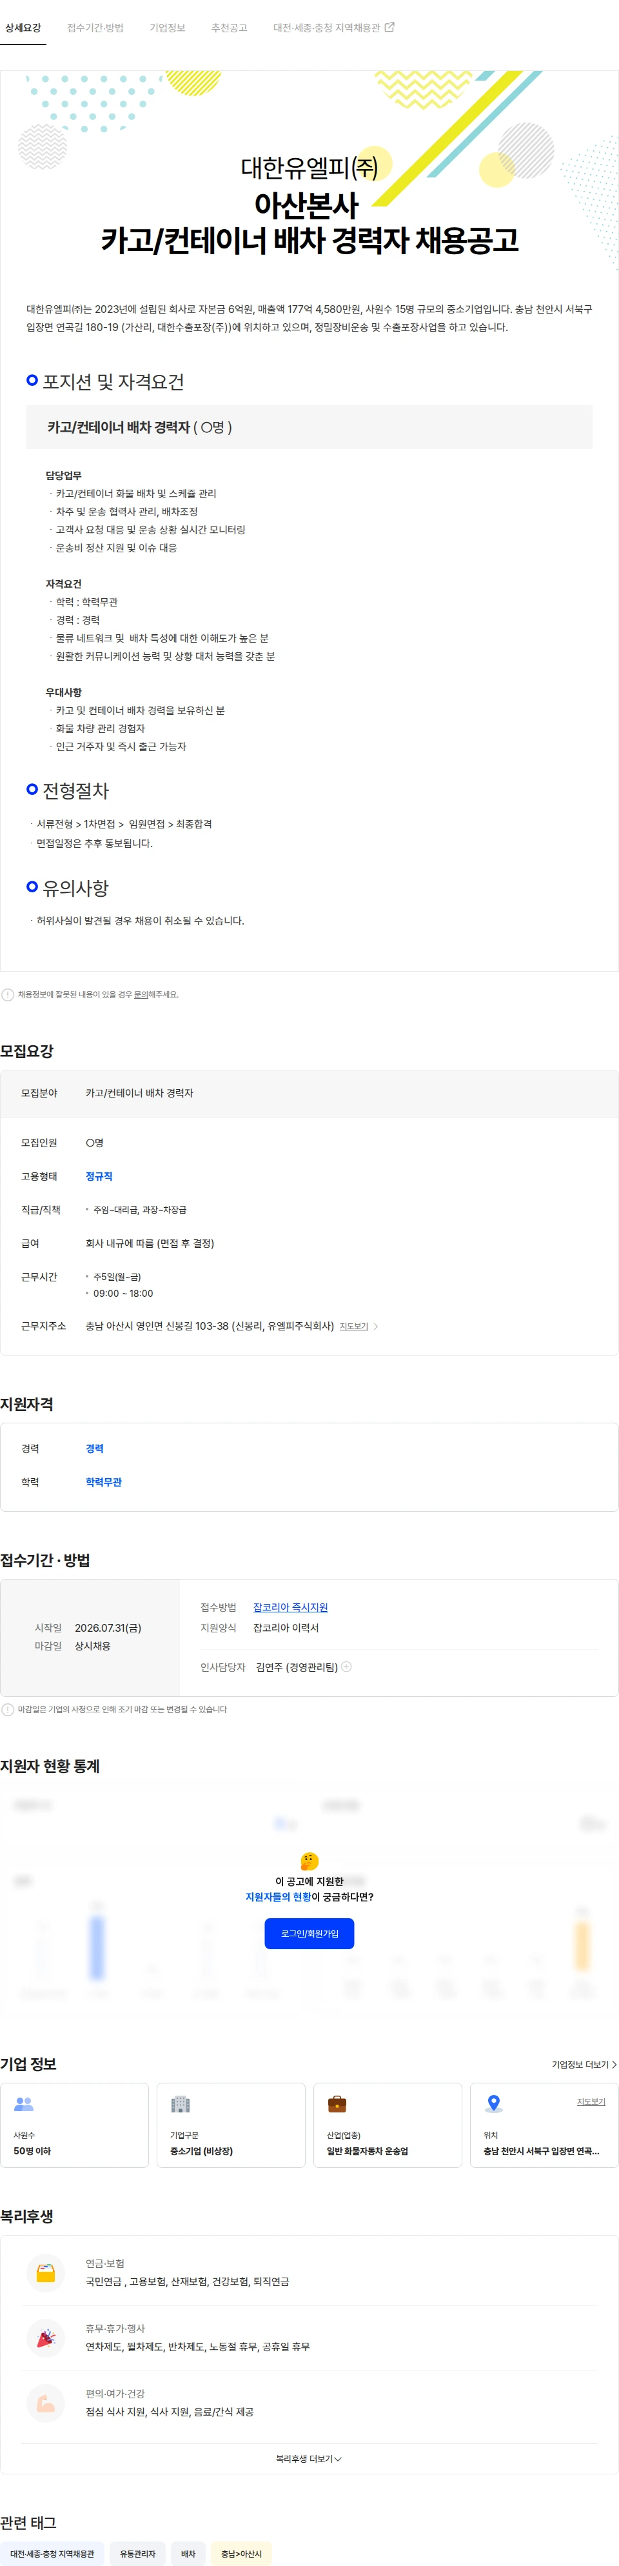Click 학력무관 link in 지원자격

point(104,1482)
